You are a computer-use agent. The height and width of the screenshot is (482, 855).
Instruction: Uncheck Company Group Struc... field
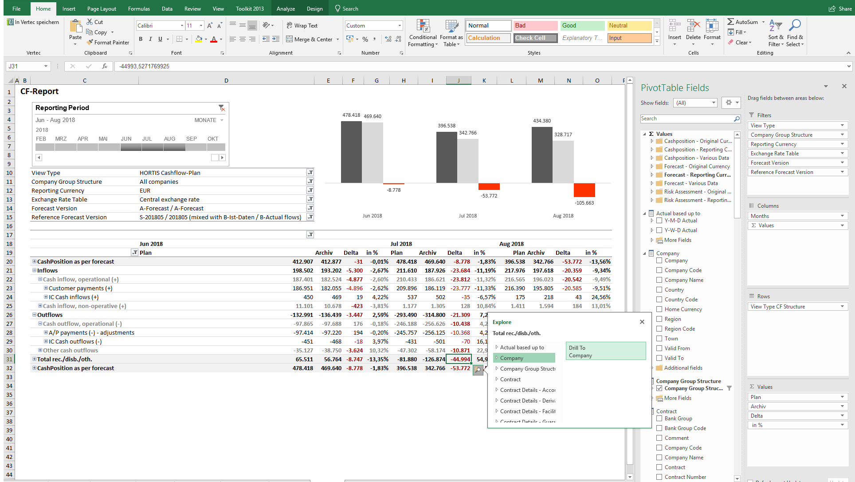659,388
